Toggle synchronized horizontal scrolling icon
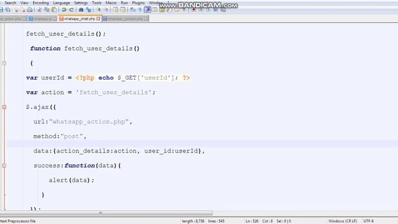Viewport: 398px width, 224px height. (x=123, y=10)
